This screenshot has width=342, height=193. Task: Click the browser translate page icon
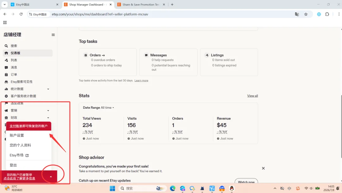point(297,14)
